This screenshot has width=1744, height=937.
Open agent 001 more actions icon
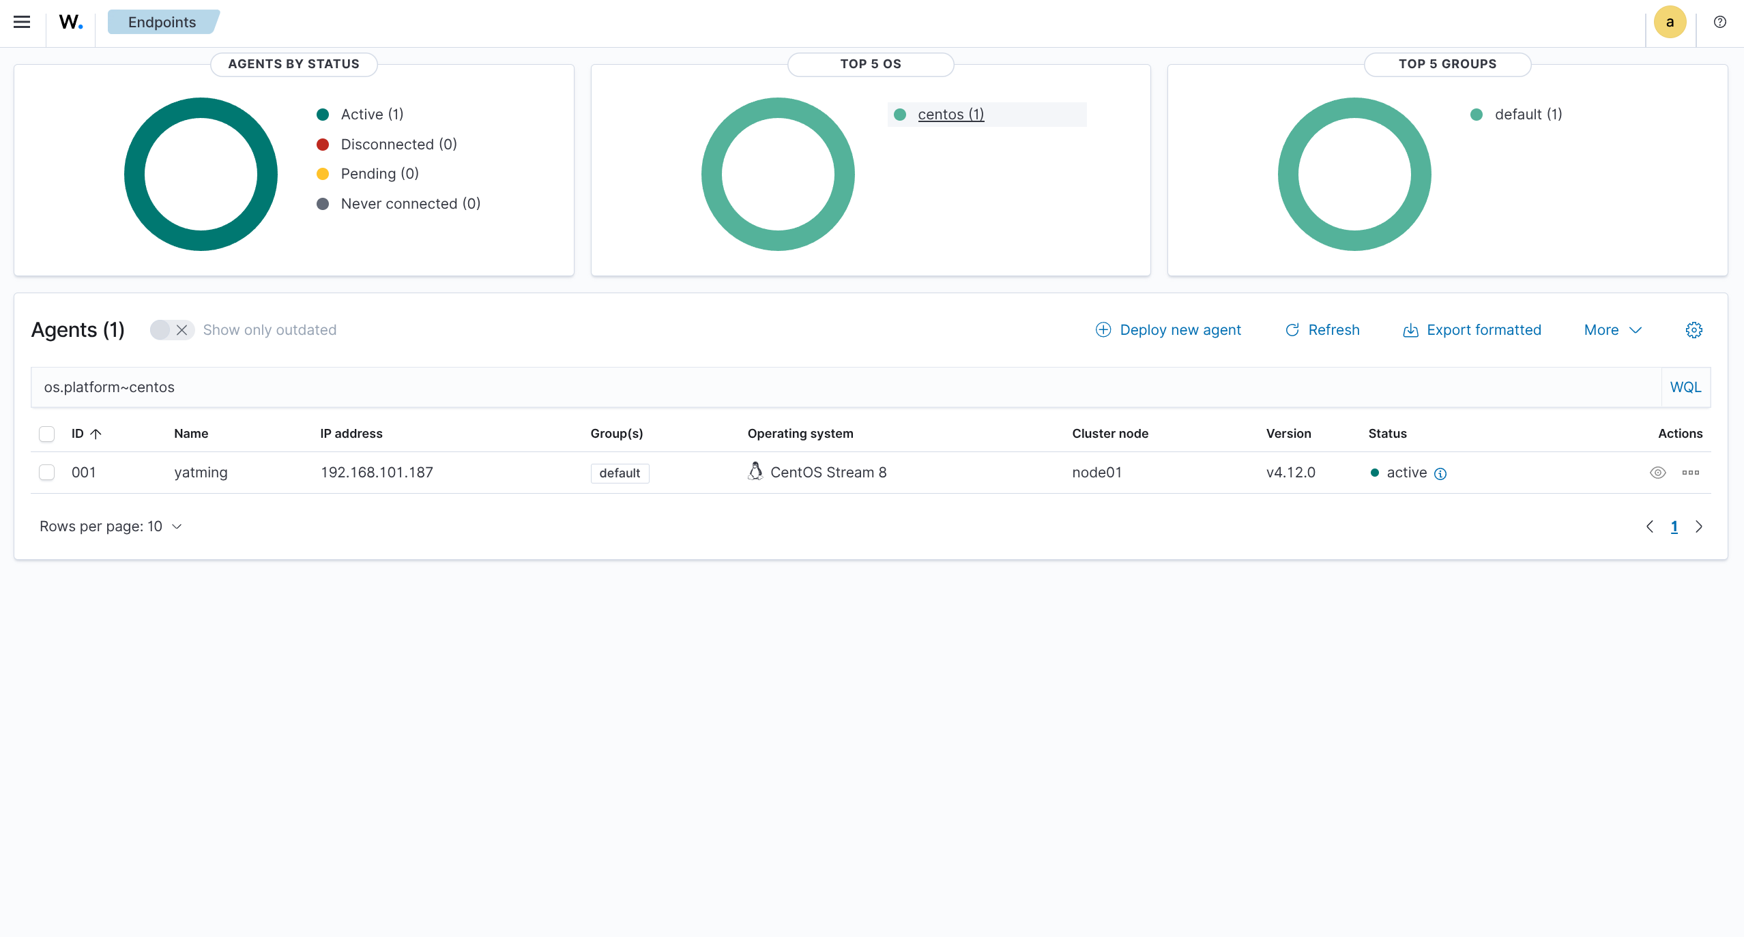click(1690, 473)
